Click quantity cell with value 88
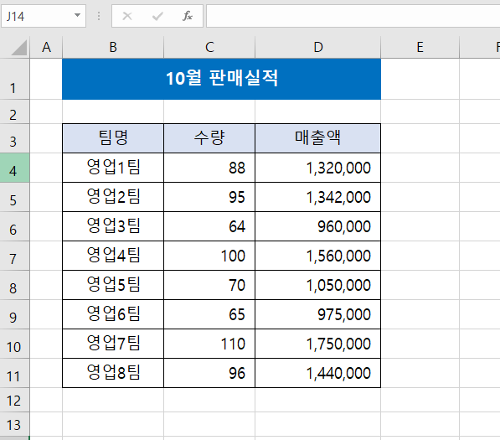500x440 pixels. click(209, 168)
